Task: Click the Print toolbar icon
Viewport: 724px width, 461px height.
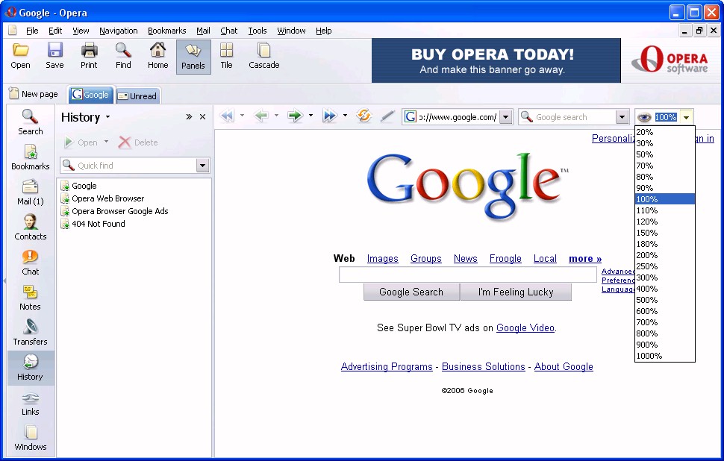Action: pos(89,56)
